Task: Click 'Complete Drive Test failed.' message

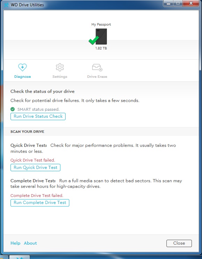Action: [37, 196]
